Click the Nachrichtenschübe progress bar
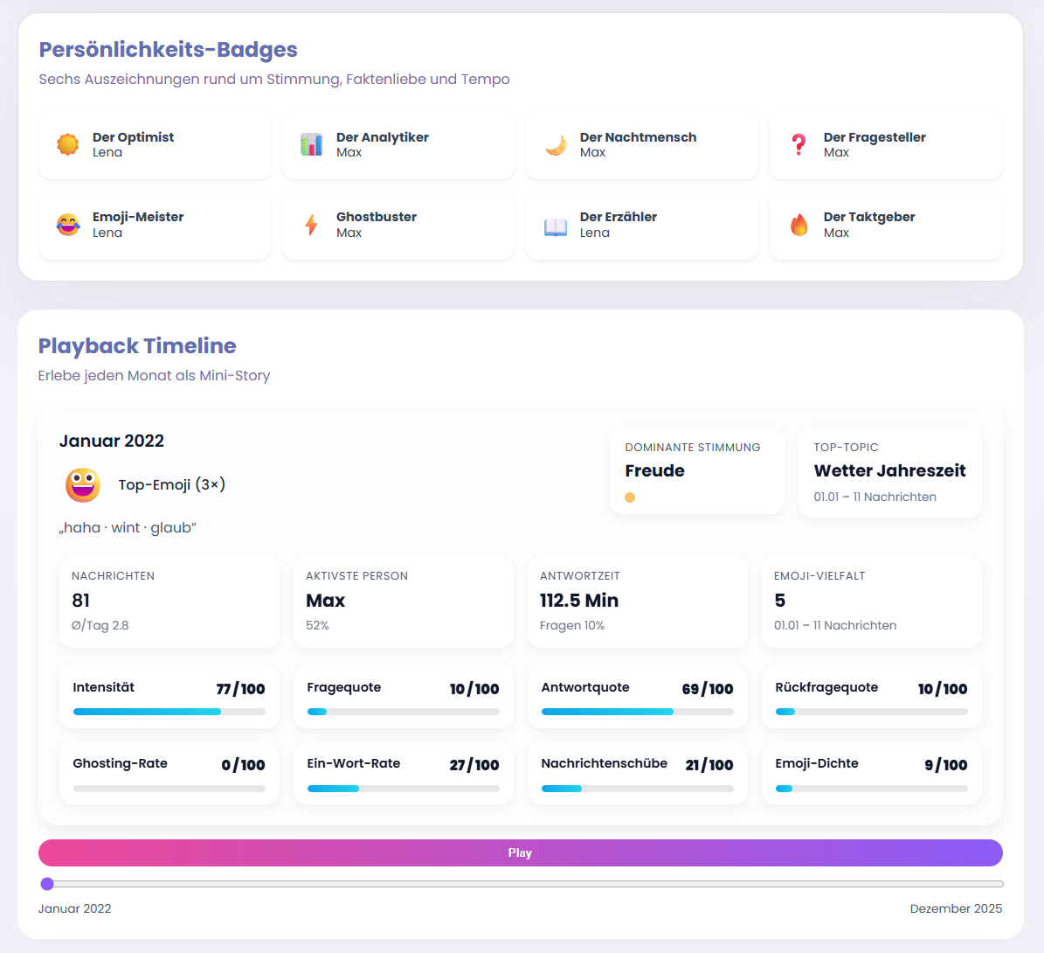 (x=637, y=789)
